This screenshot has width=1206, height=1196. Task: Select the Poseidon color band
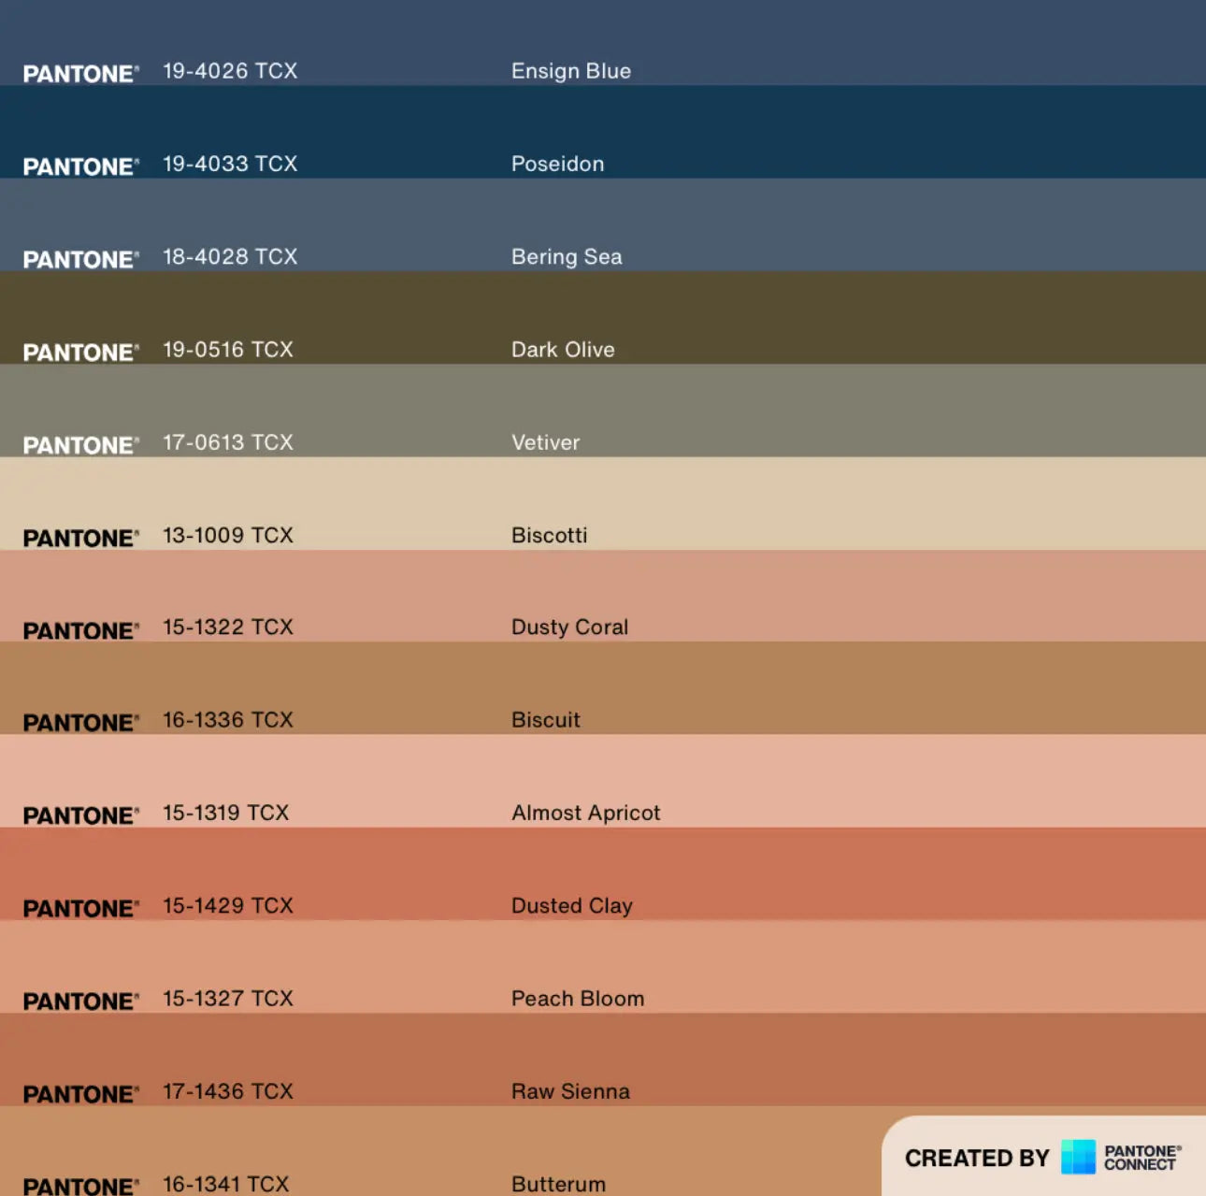pyautogui.click(x=841, y=132)
